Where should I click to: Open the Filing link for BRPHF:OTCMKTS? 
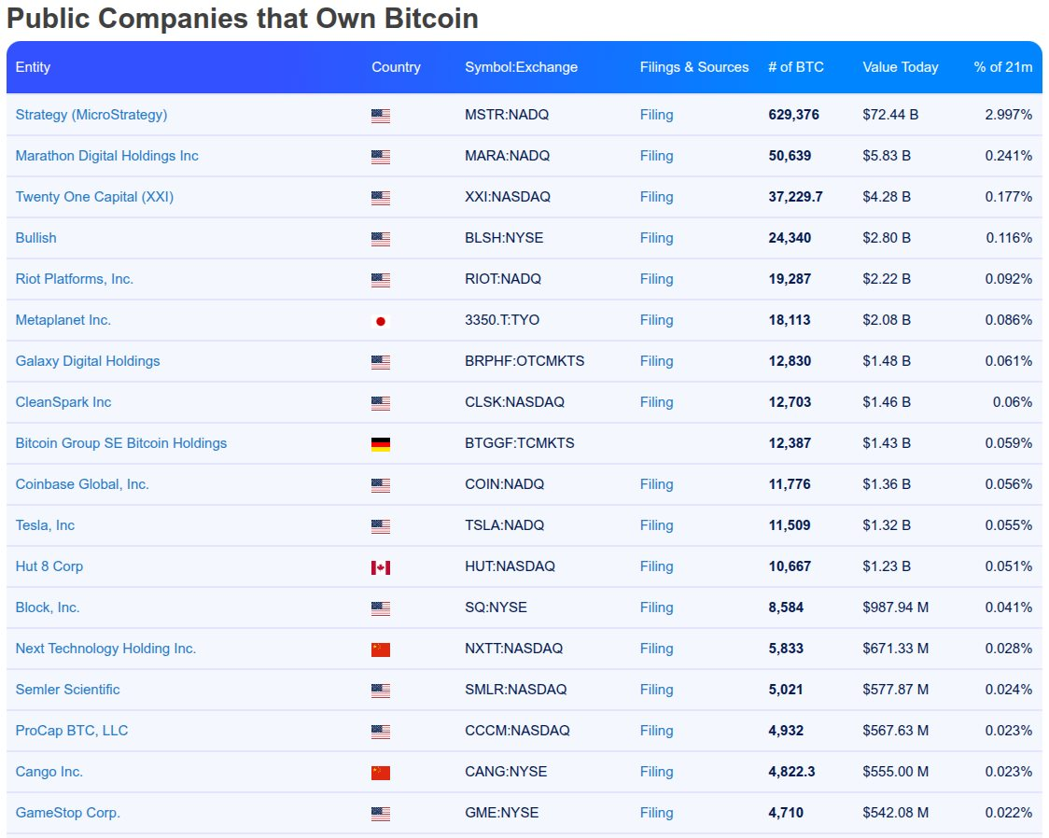[656, 361]
